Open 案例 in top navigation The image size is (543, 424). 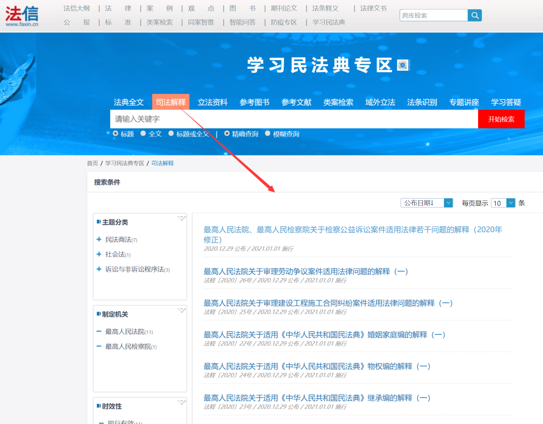coord(160,9)
